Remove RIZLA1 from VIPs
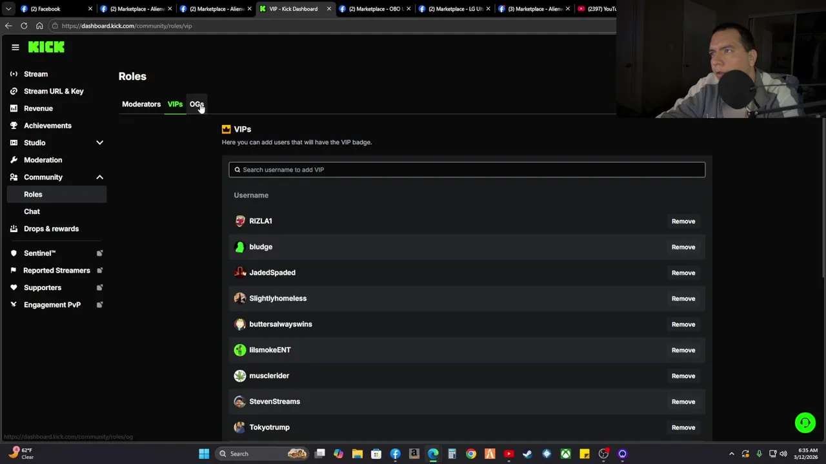The image size is (826, 464). pos(683,221)
